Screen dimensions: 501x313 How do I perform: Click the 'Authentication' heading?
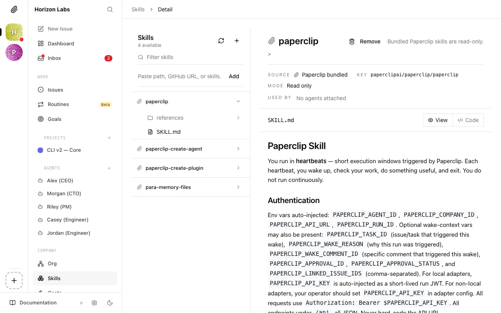click(294, 200)
